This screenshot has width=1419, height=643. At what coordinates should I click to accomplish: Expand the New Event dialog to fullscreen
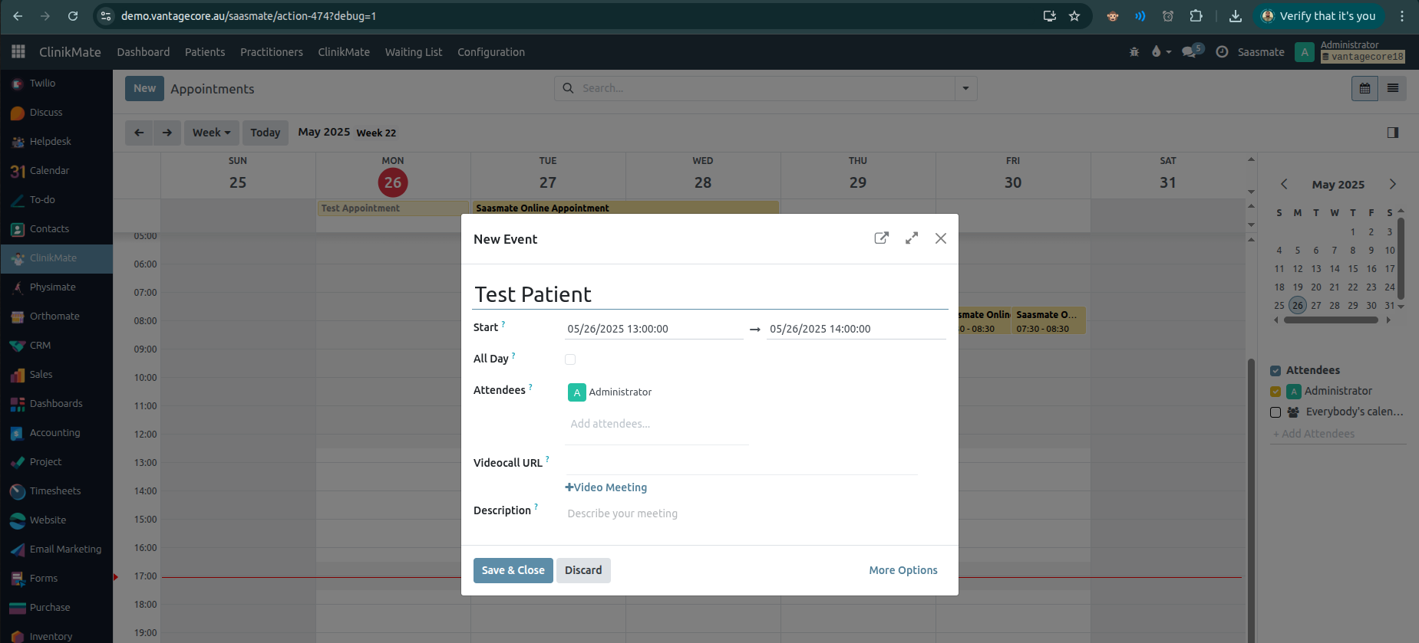[x=911, y=238]
